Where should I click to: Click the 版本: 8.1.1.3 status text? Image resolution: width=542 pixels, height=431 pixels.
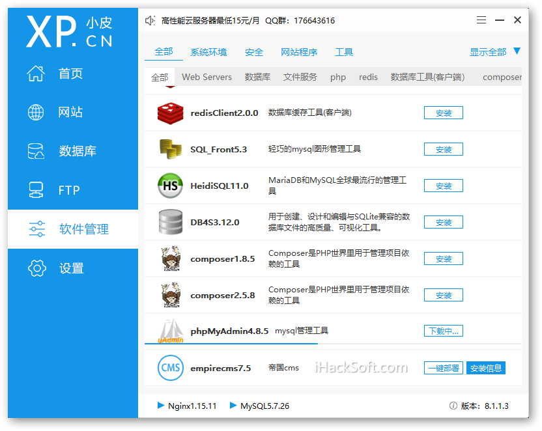tap(485, 406)
